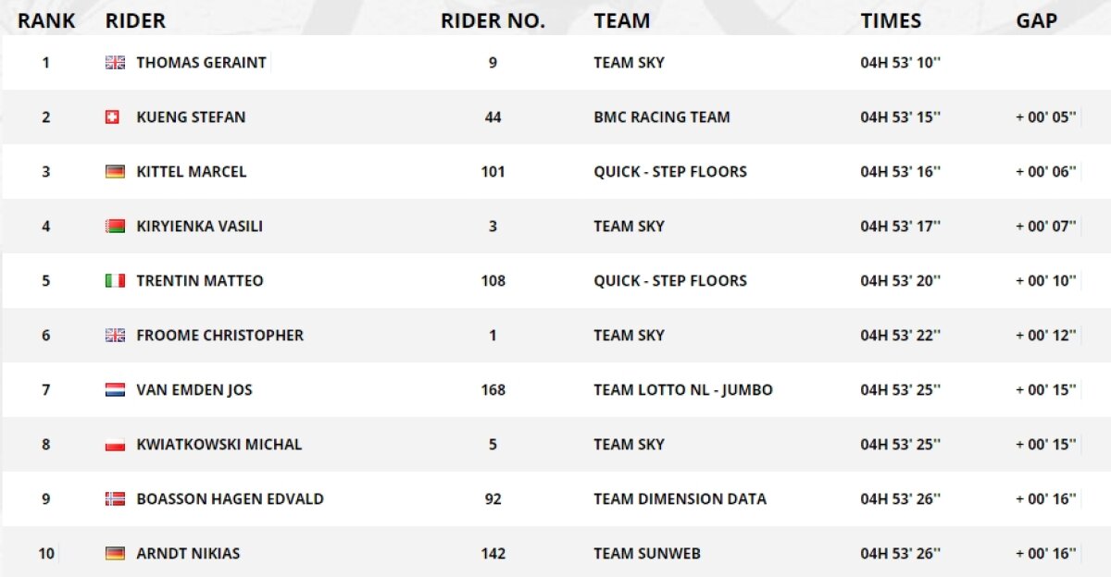Click the Norwegian flag next to Boasson Hagen Edvald
Screen dimensions: 1111x577
coord(115,499)
